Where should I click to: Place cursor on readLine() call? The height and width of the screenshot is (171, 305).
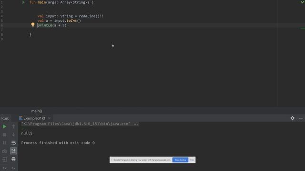click(89, 16)
